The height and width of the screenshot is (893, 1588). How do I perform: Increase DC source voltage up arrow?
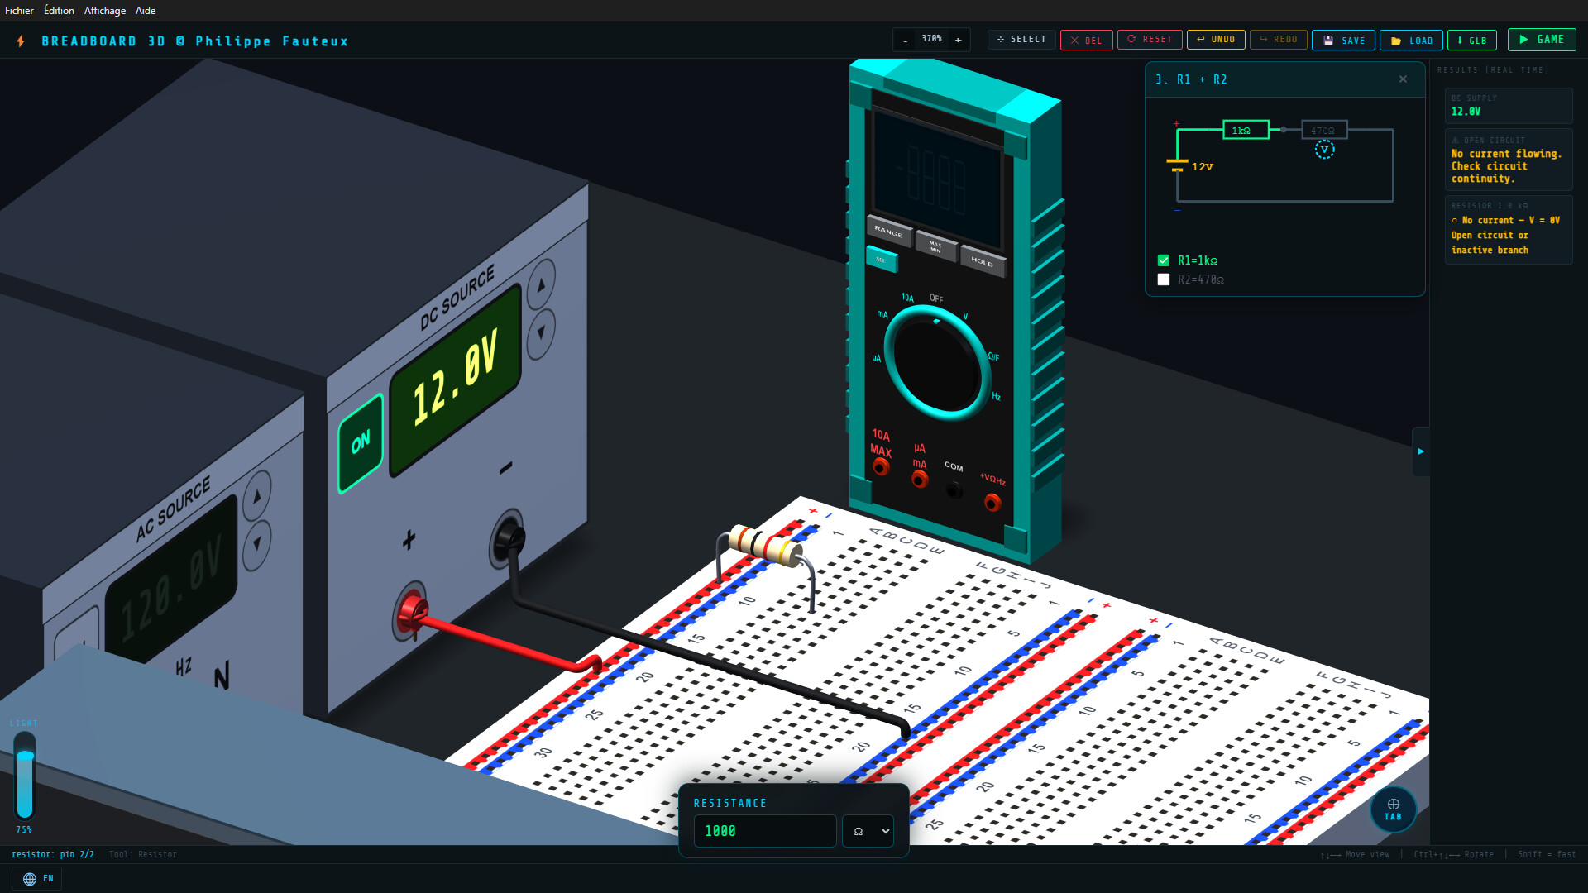[541, 285]
